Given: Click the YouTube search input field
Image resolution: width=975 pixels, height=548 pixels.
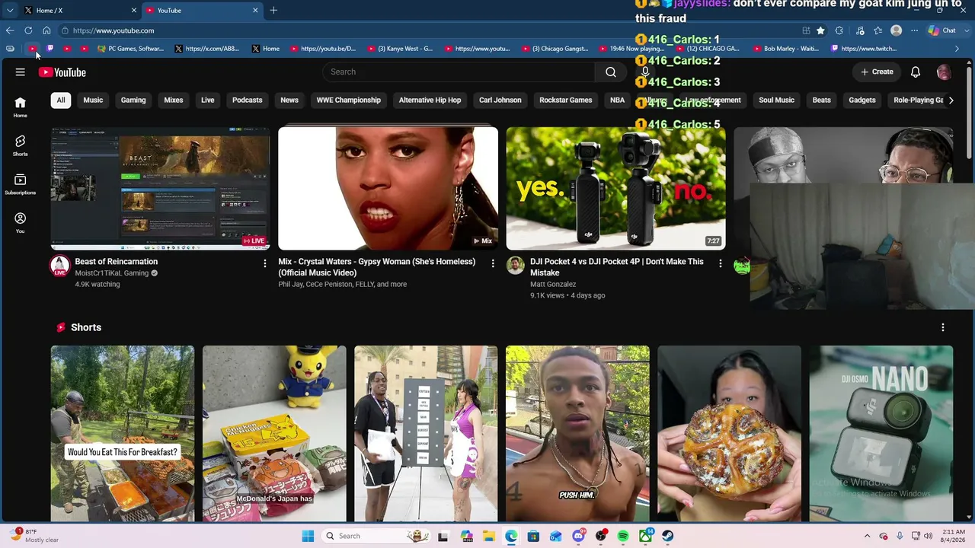Looking at the screenshot, I should (x=459, y=72).
